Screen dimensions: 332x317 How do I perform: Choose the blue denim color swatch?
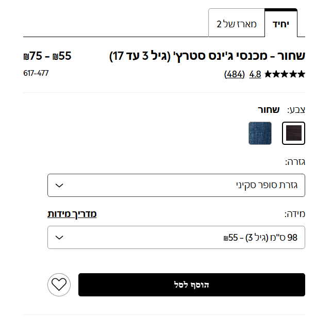coord(260,133)
